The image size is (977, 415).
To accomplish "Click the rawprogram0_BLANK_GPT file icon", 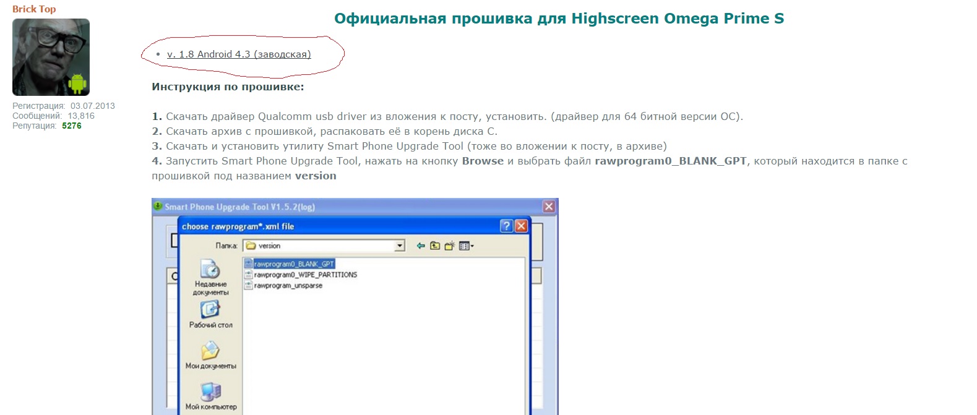I will click(x=249, y=264).
